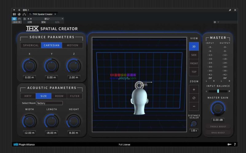Click the Y position knob
246x153 pixels.
[51, 66]
